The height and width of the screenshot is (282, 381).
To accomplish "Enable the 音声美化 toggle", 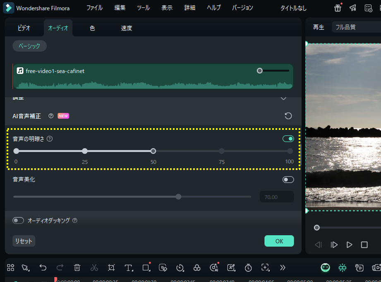I will pyautogui.click(x=288, y=179).
